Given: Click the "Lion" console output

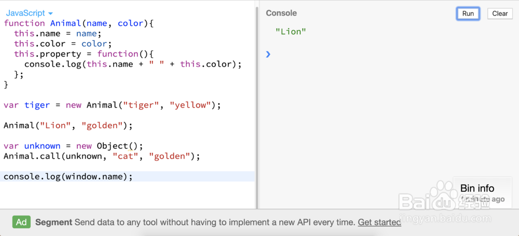Looking at the screenshot, I should tap(291, 32).
